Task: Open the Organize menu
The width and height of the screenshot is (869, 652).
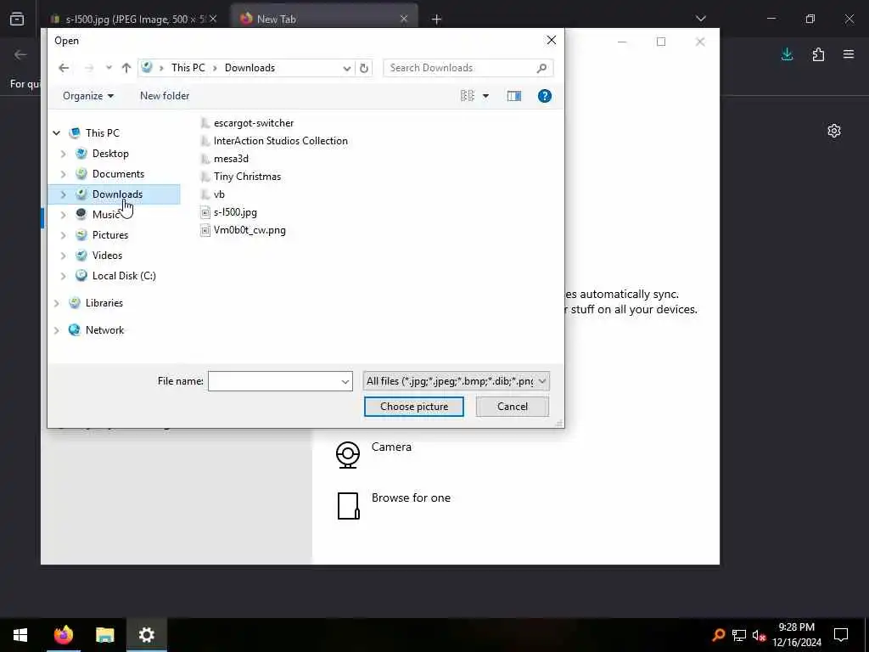Action: [x=88, y=96]
